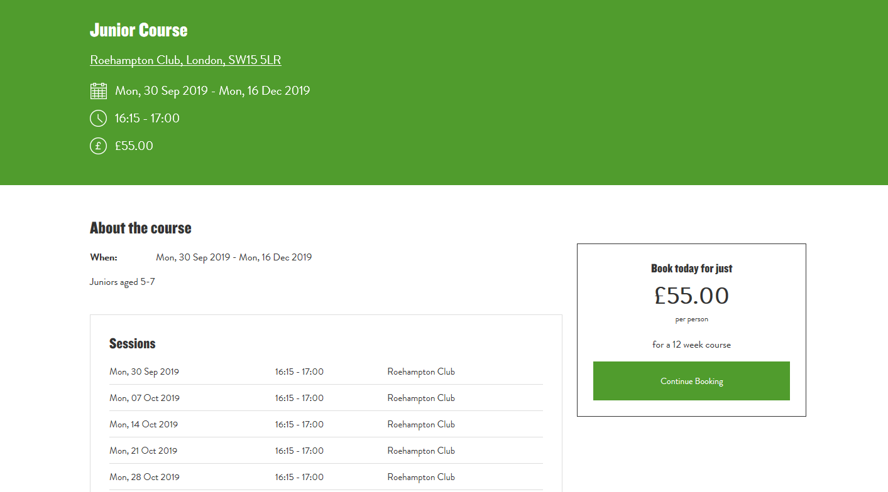Image resolution: width=888 pixels, height=492 pixels.
Task: Click the calendar icon in the header
Action: pyautogui.click(x=99, y=91)
